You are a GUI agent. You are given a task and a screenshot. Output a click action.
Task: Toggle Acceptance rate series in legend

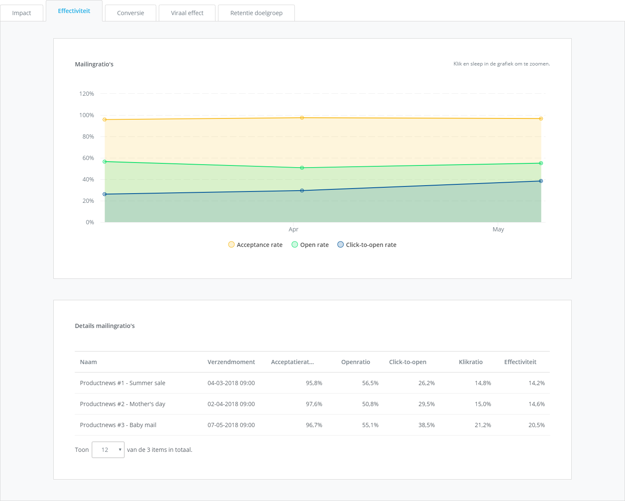(x=255, y=245)
